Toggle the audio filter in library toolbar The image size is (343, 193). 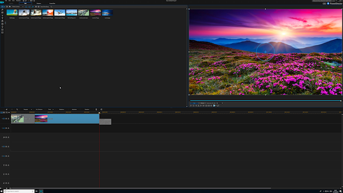click(33, 7)
